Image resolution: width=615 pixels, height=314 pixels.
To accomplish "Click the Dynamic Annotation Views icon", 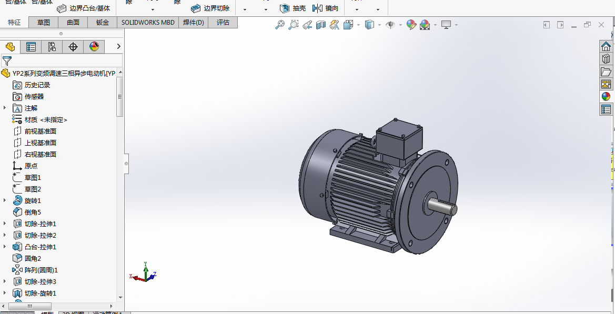I will (x=334, y=25).
